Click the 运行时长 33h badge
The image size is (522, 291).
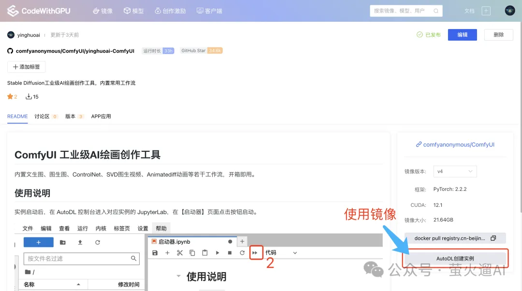pos(159,51)
